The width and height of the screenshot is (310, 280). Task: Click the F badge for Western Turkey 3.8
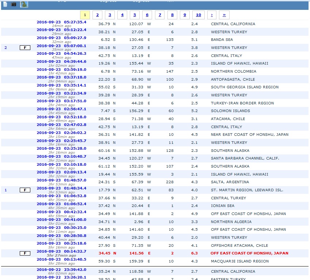point(25,48)
